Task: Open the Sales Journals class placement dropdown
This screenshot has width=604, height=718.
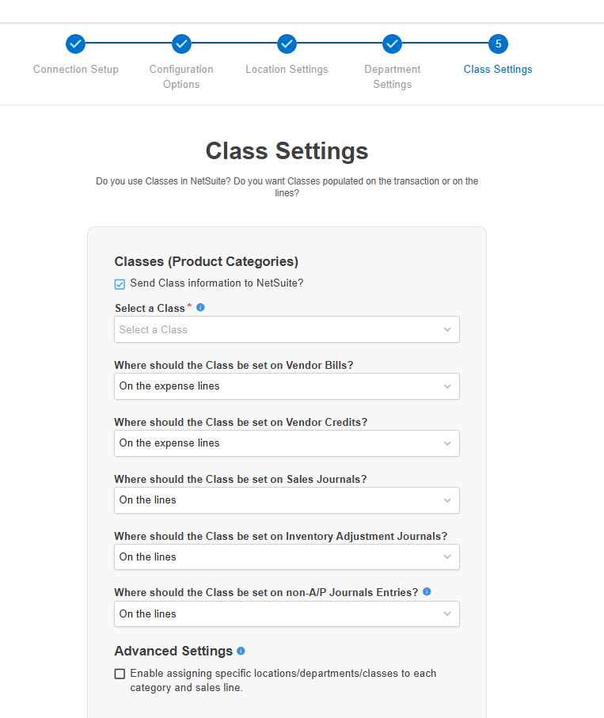Action: (x=287, y=500)
